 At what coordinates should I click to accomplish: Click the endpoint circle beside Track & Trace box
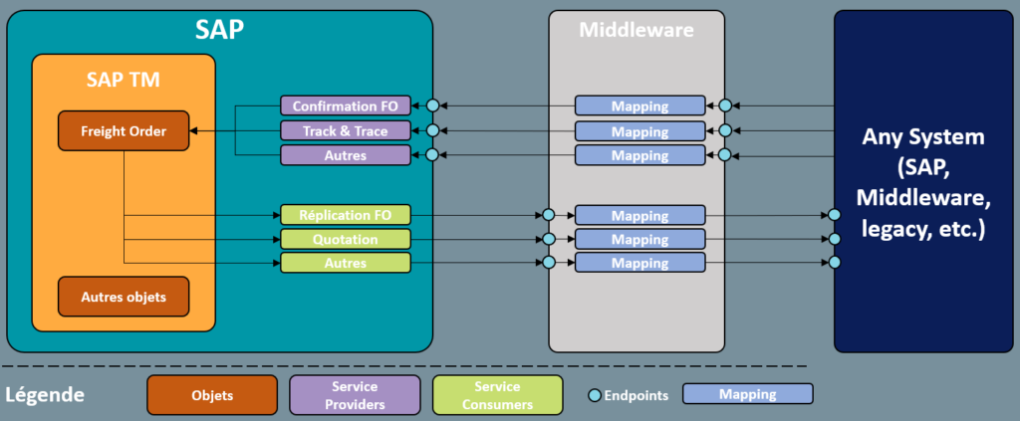pyautogui.click(x=432, y=130)
